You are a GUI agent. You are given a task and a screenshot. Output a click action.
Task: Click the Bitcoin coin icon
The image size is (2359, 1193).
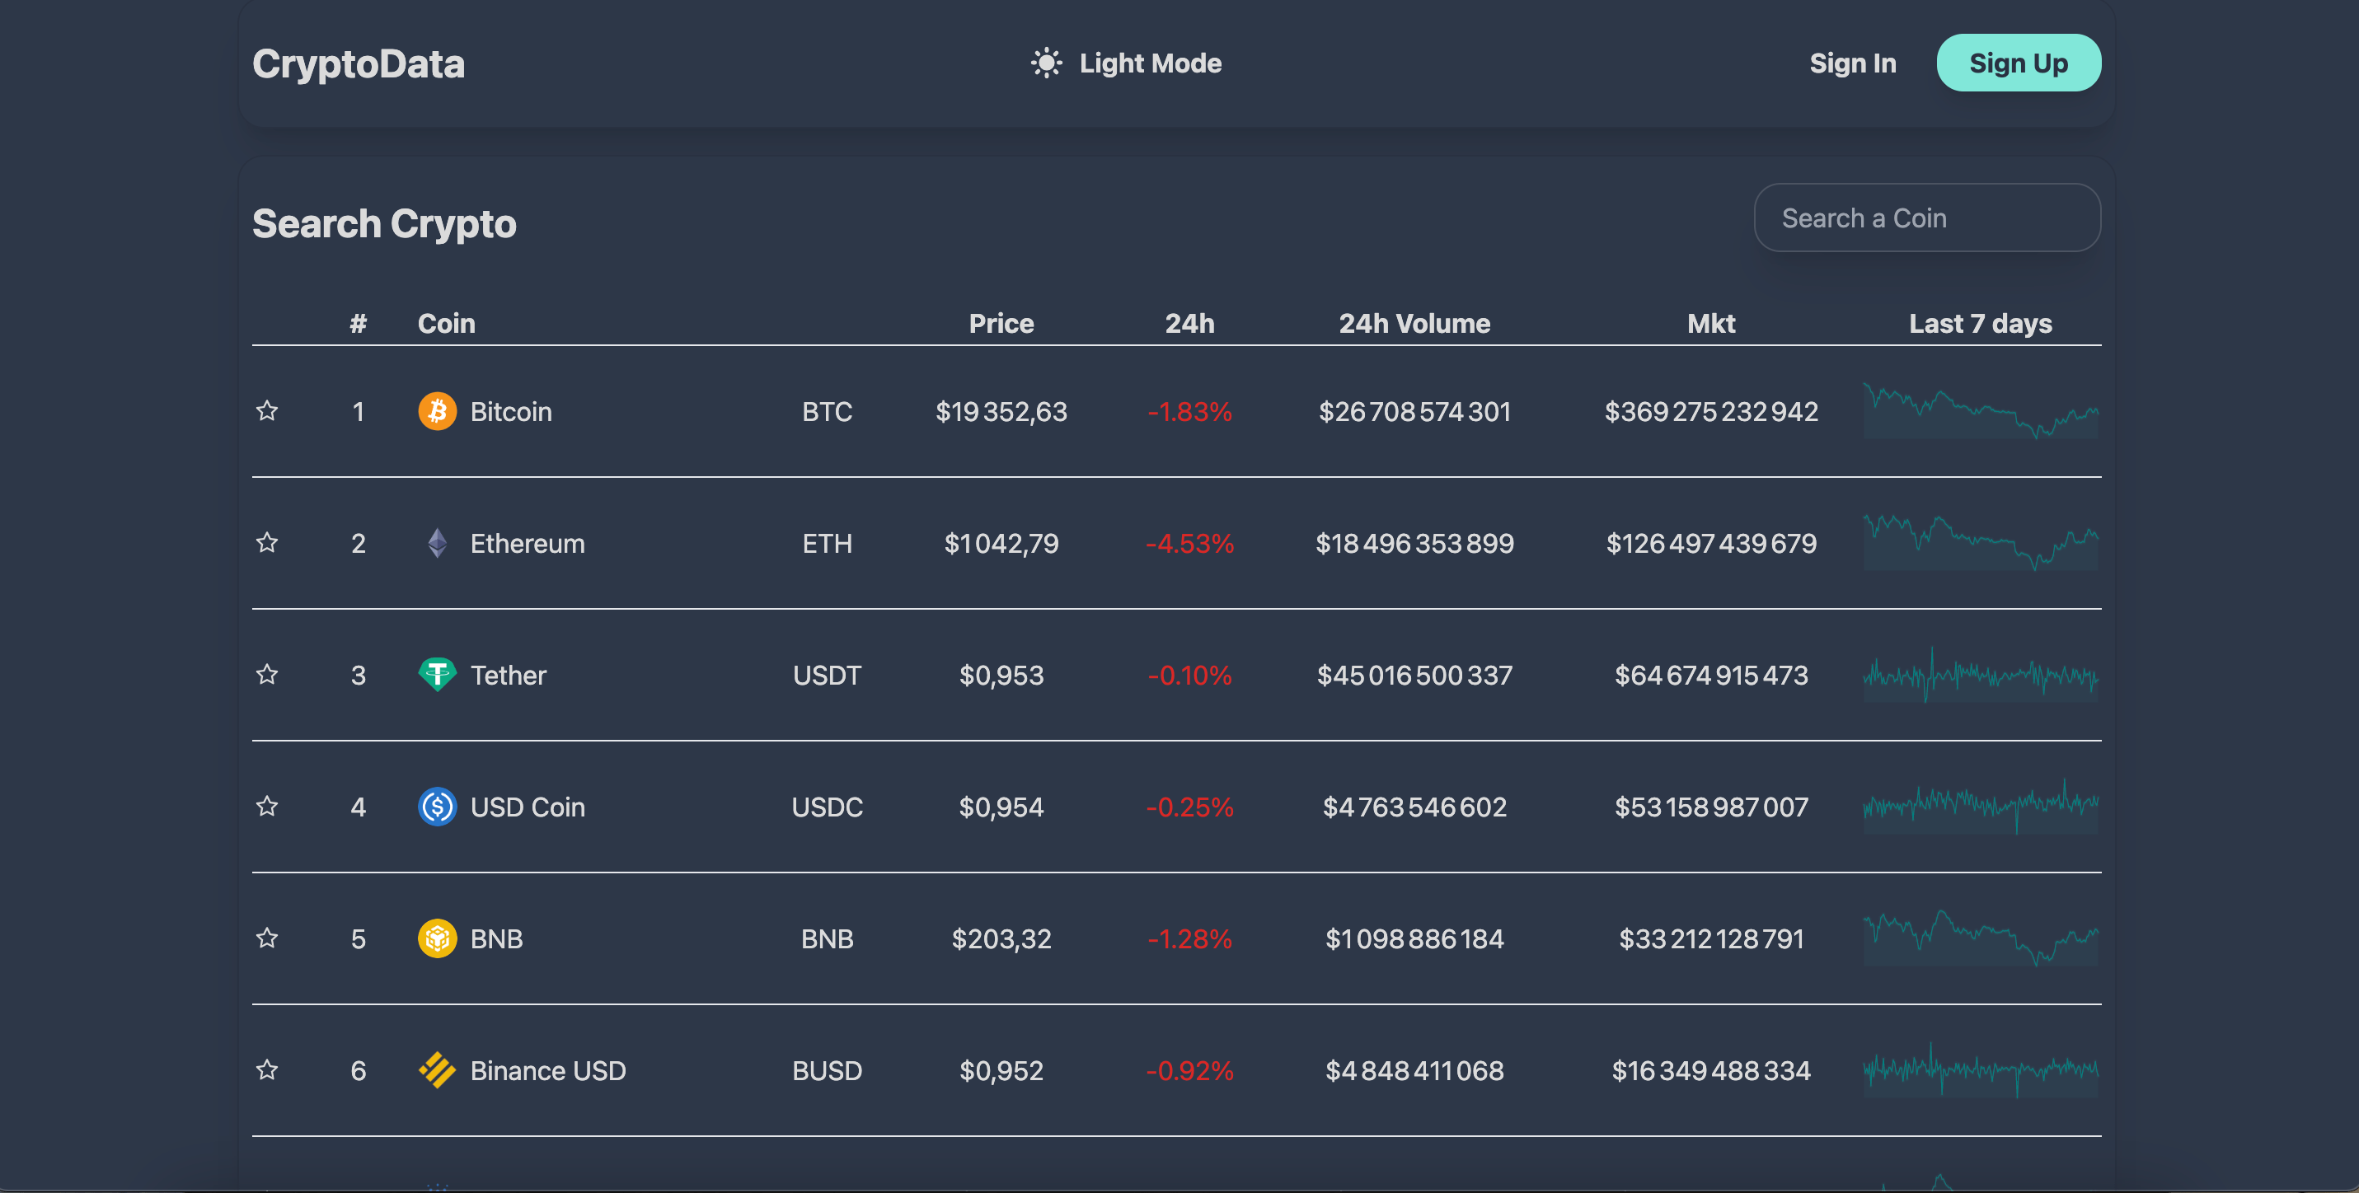438,411
